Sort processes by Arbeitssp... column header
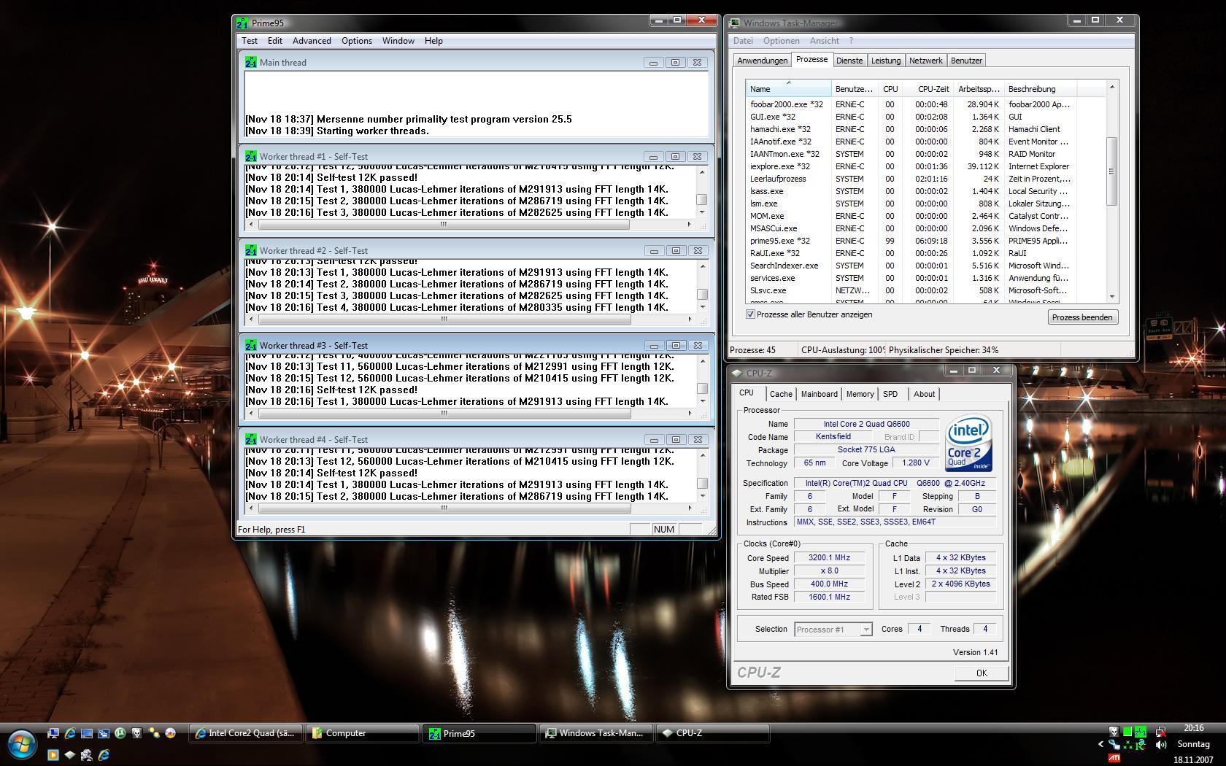Viewport: 1226px width, 766px height. click(979, 89)
